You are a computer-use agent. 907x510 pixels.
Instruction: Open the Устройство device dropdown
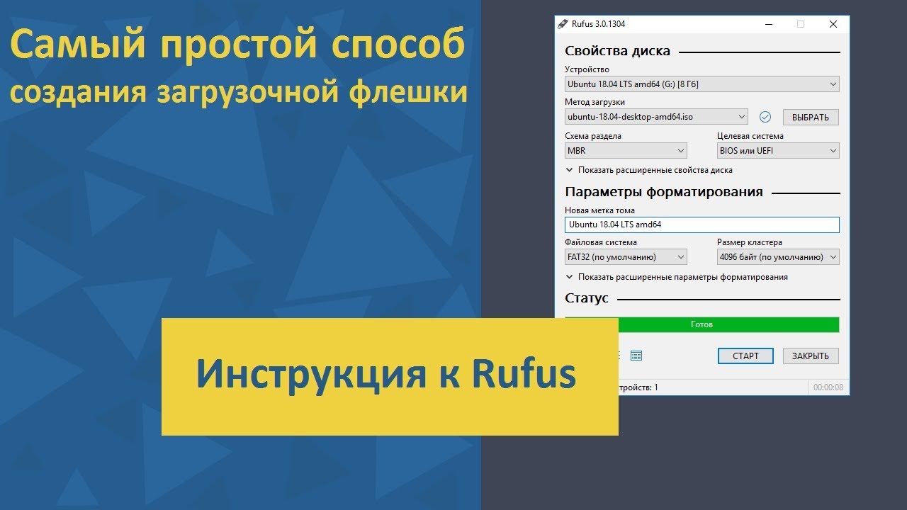click(702, 84)
